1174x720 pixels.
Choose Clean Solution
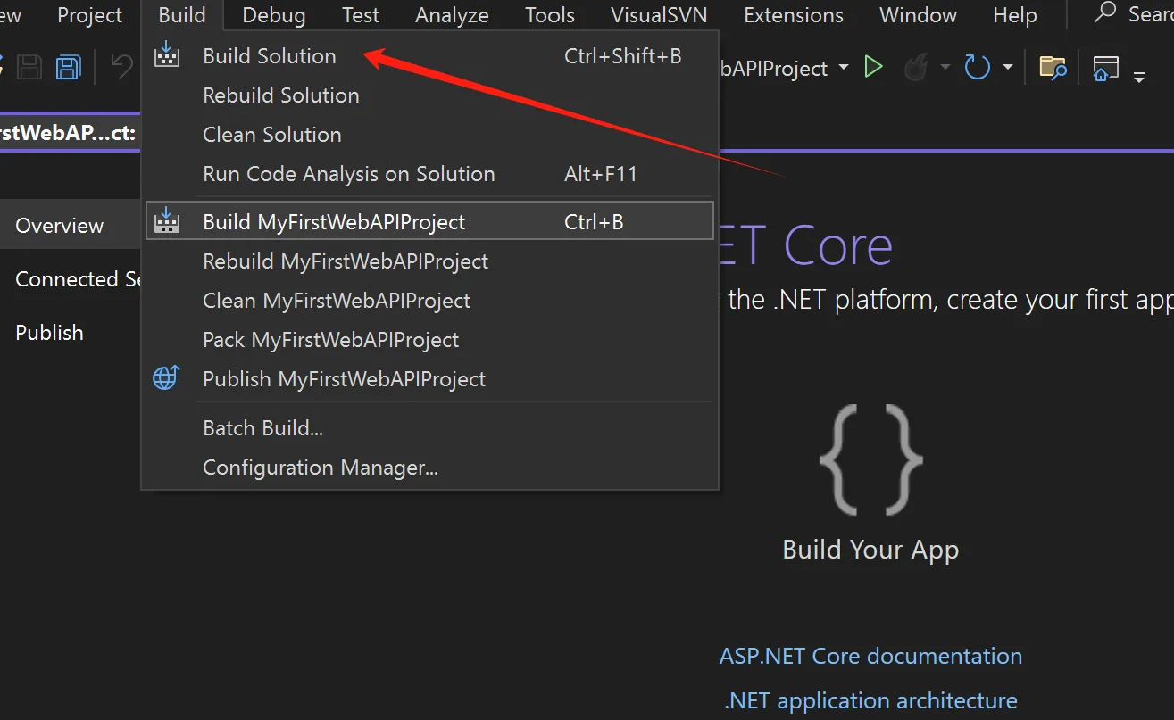pyautogui.click(x=429, y=134)
